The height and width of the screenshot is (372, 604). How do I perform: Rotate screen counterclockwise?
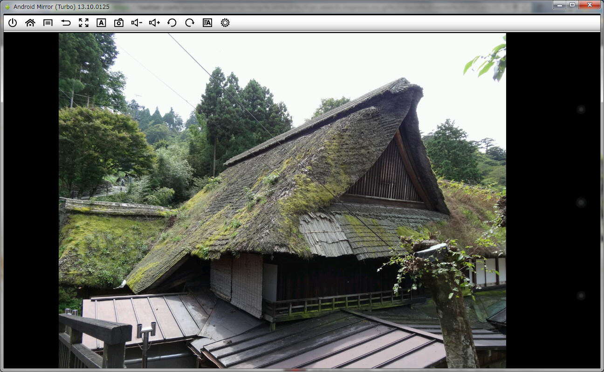point(172,23)
